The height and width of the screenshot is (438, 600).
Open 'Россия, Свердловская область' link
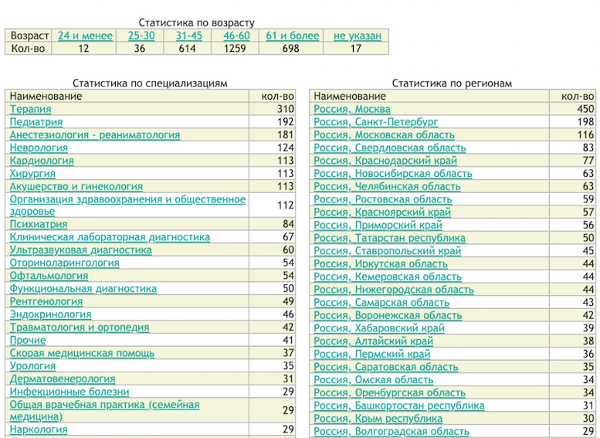click(x=390, y=148)
